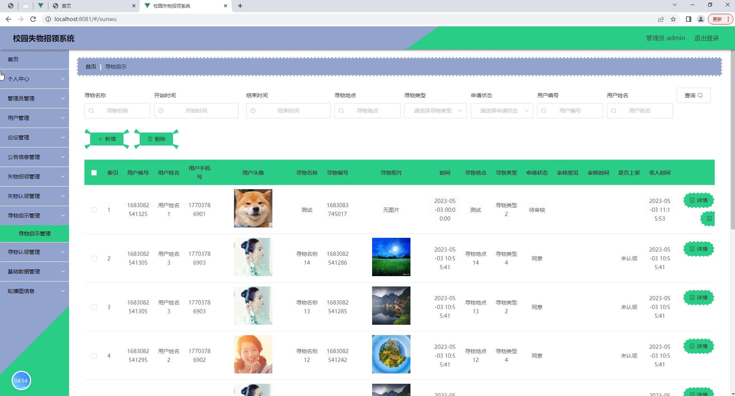
Task: Click the smiling woman avatar in row 4
Action: click(x=253, y=354)
